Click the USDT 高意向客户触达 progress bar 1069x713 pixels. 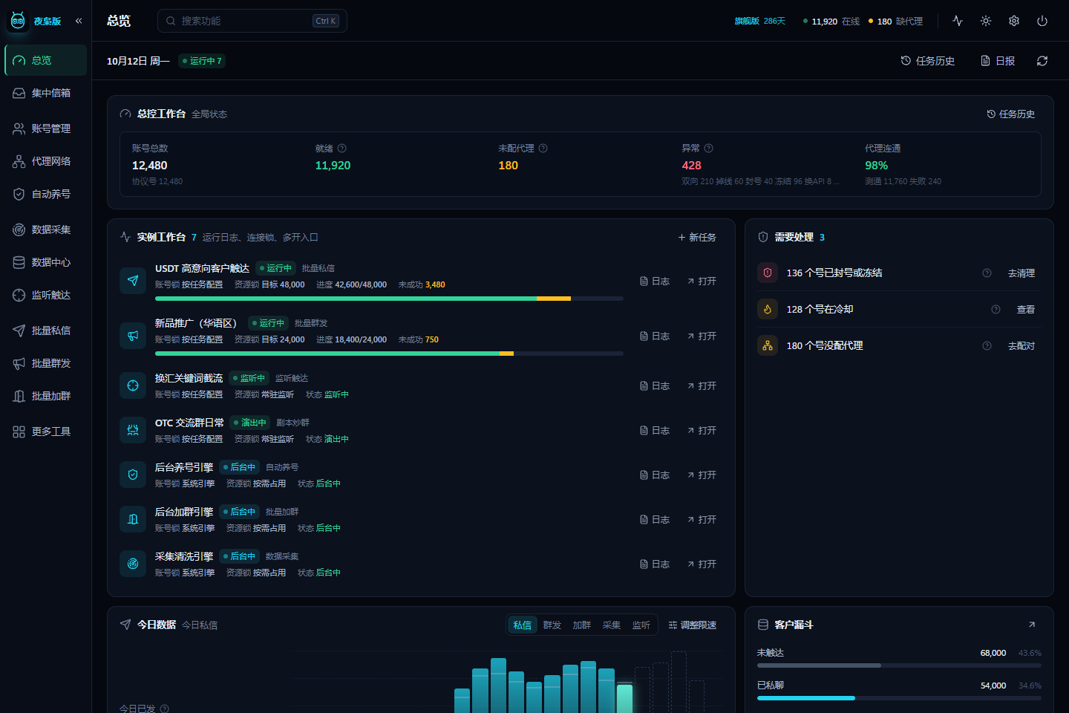point(389,299)
